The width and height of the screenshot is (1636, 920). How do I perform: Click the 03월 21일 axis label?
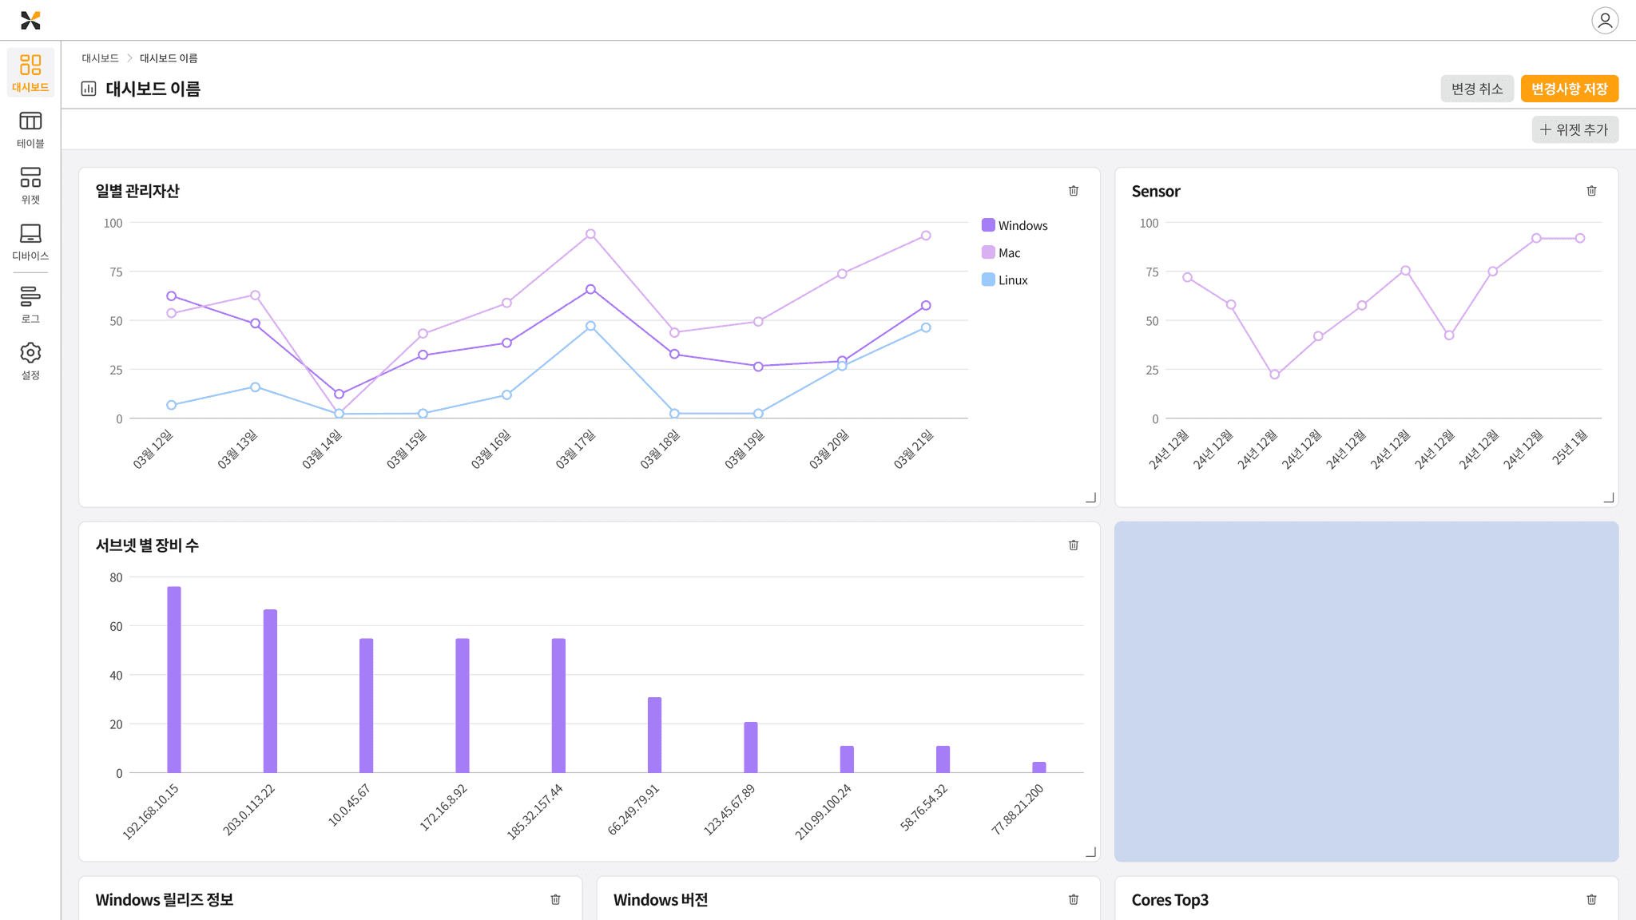point(914,449)
